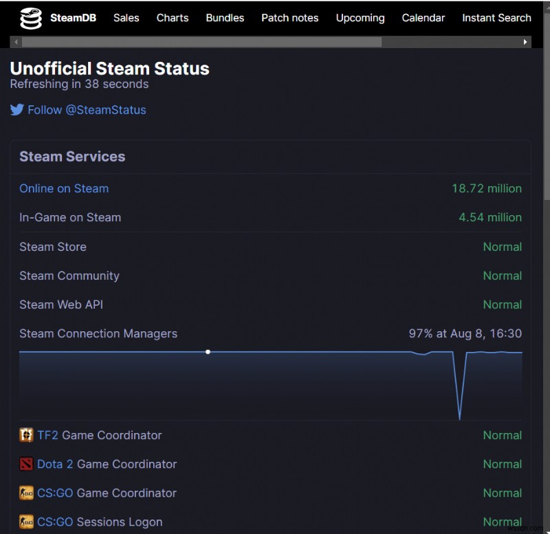
Task: Click the Twitter bird icon
Action: 17,110
